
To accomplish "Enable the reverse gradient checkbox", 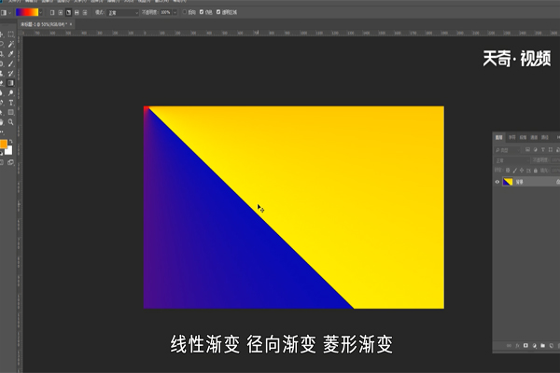I will click(x=185, y=12).
